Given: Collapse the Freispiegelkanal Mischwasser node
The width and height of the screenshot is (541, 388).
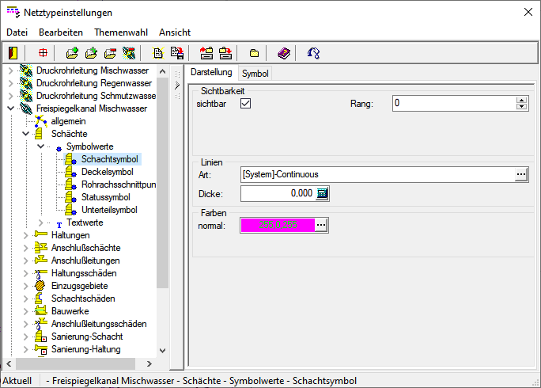Looking at the screenshot, I should pos(10,108).
